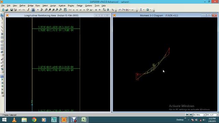Screen dimensions: 219x123
Task: Open Windows Start button
Action: coord(4,120)
